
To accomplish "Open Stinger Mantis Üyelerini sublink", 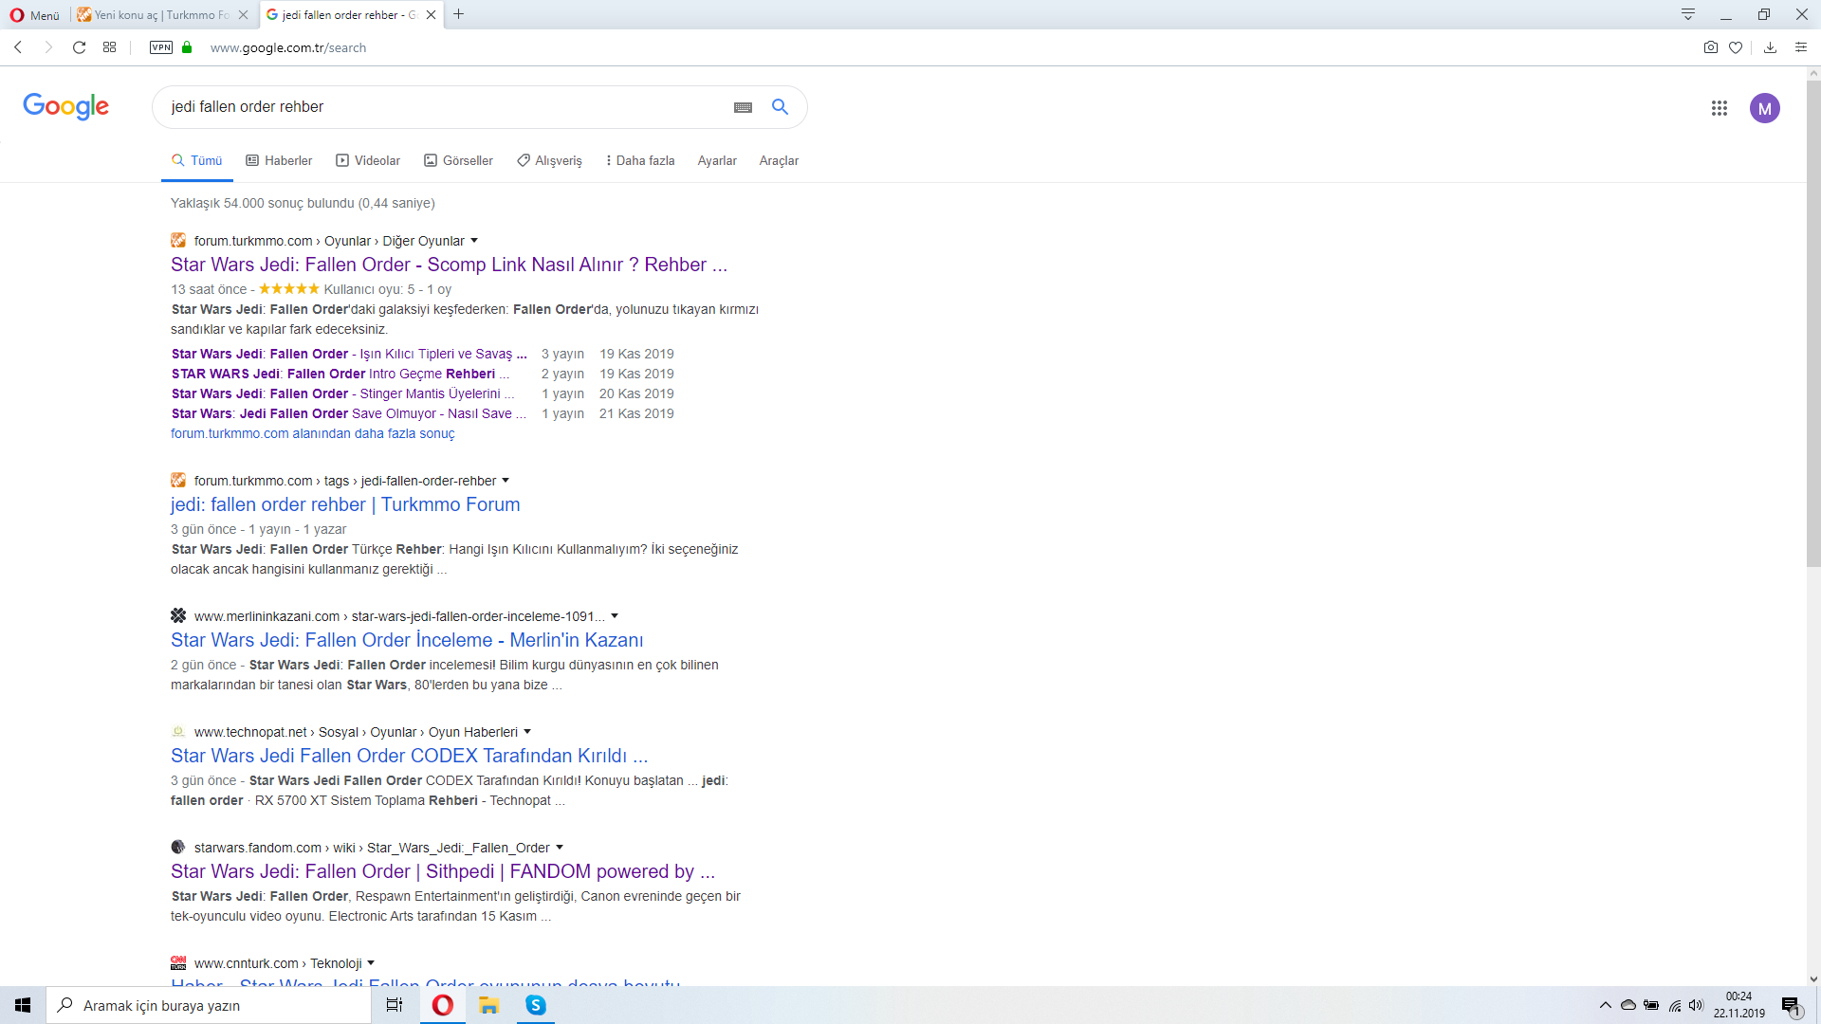I will pyautogui.click(x=343, y=393).
